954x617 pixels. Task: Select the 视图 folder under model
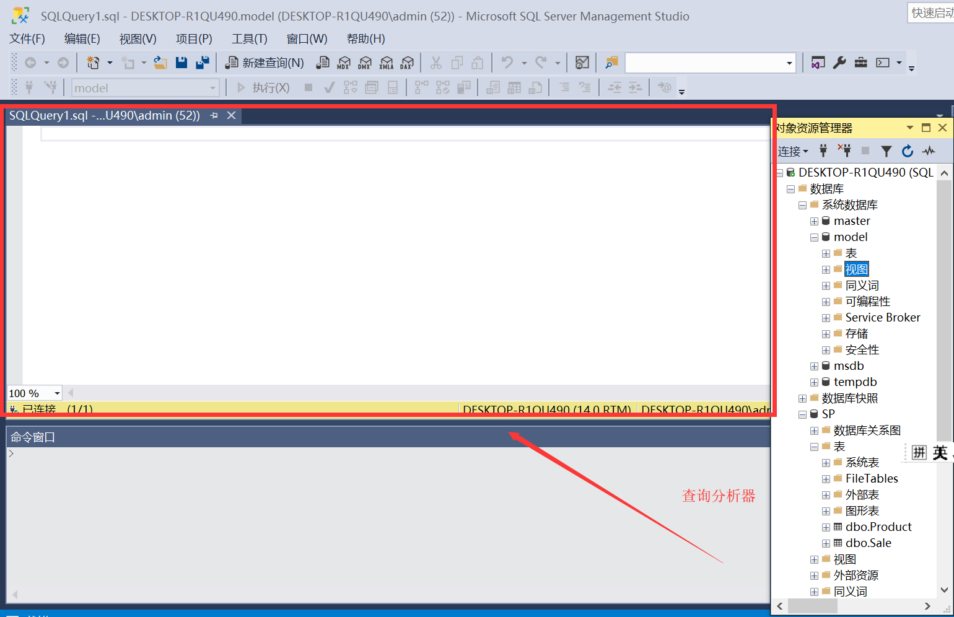coord(857,269)
